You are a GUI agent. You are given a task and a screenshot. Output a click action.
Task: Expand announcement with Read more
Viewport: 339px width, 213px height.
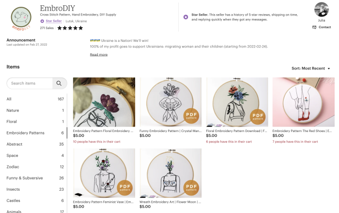tap(98, 55)
